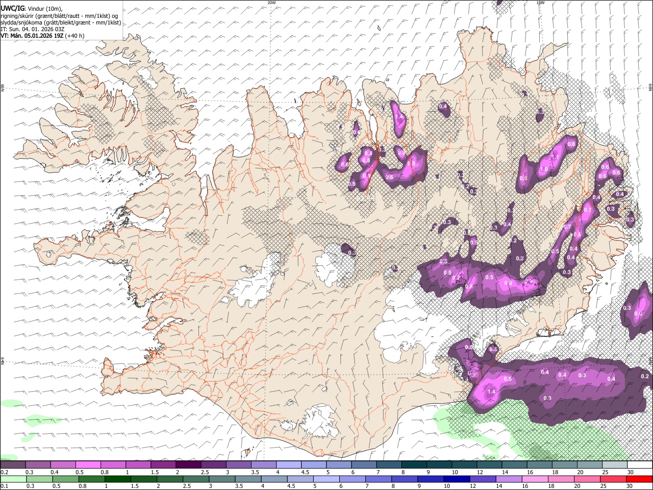
Task: Click the '1.4' value on the northern snow band
Action: (x=399, y=117)
